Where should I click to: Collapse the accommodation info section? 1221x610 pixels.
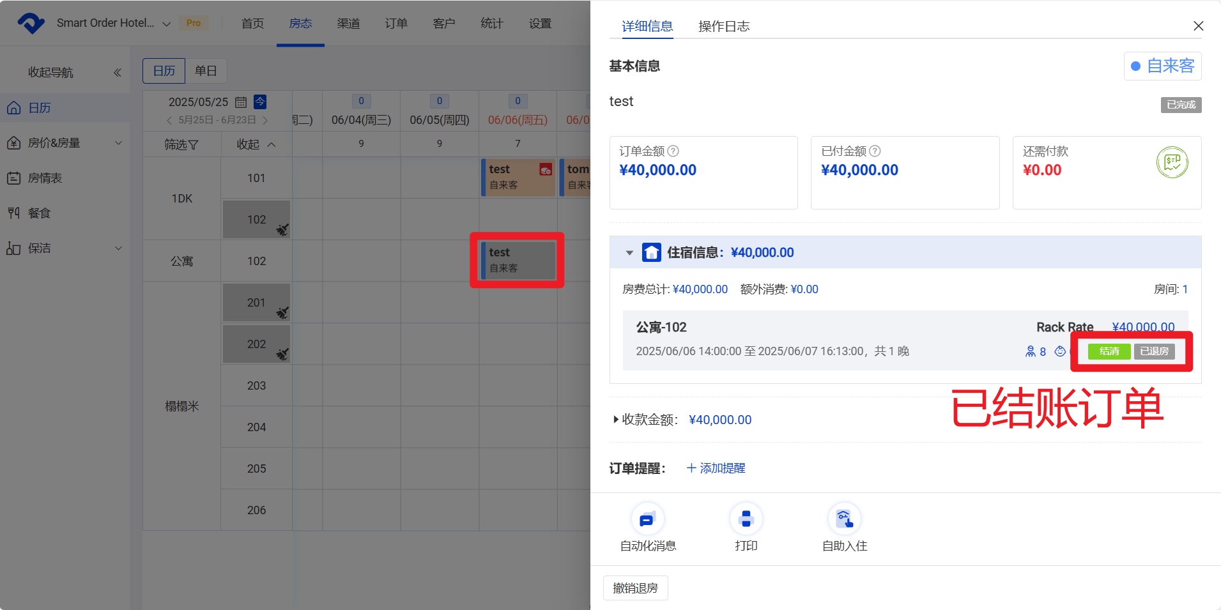(x=629, y=253)
